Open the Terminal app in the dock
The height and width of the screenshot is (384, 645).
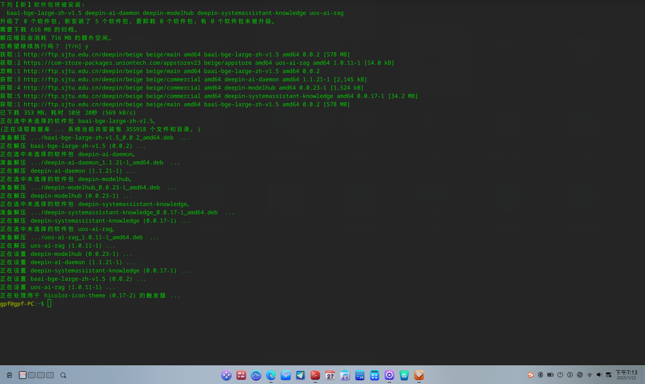click(315, 375)
